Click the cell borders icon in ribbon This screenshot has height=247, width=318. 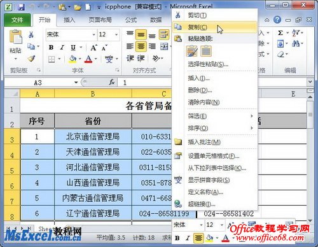coord(52,59)
